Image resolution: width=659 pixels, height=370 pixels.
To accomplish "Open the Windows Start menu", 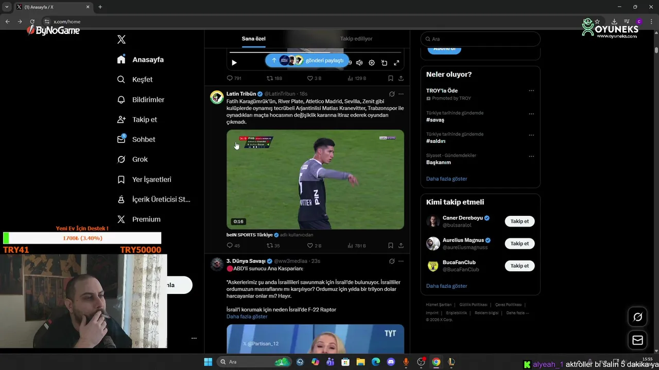I will (208, 362).
